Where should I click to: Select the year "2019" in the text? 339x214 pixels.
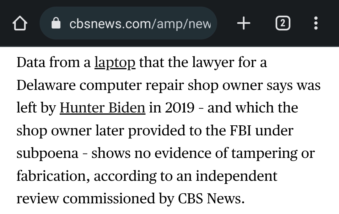click(180, 108)
